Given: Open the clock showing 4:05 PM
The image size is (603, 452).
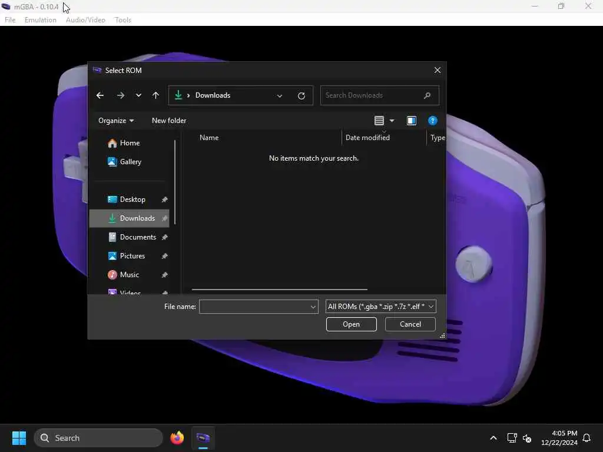Looking at the screenshot, I should coord(559,438).
